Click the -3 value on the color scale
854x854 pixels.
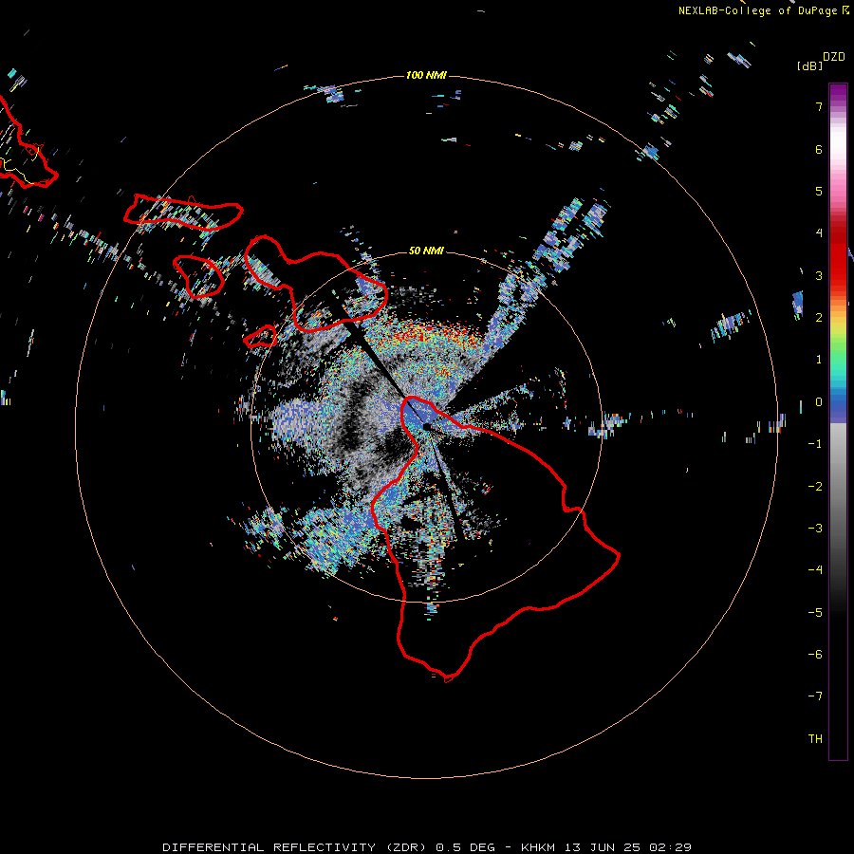pyautogui.click(x=815, y=529)
